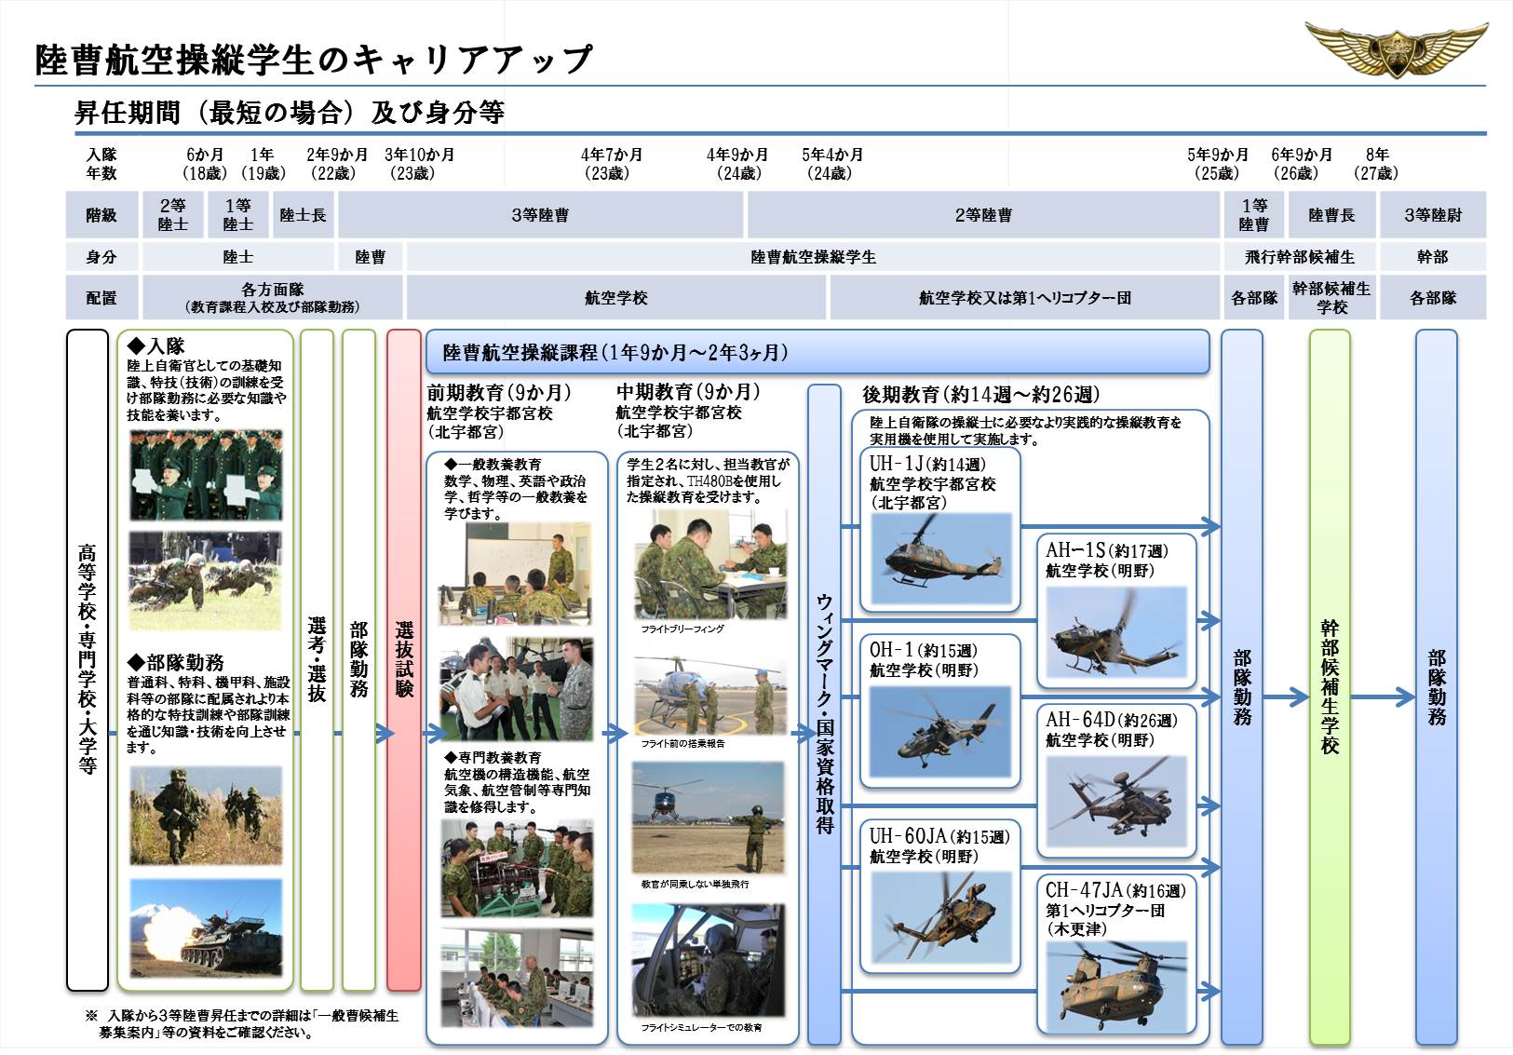Click the pink 選抜試験 vertical bar
Screen dimensions: 1513x1055
click(404, 659)
